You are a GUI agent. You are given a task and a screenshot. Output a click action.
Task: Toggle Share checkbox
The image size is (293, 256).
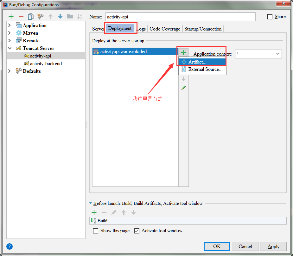pos(270,17)
